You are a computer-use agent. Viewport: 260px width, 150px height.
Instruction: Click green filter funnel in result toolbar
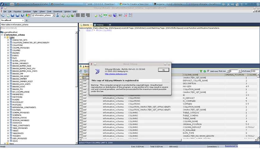click(x=201, y=71)
